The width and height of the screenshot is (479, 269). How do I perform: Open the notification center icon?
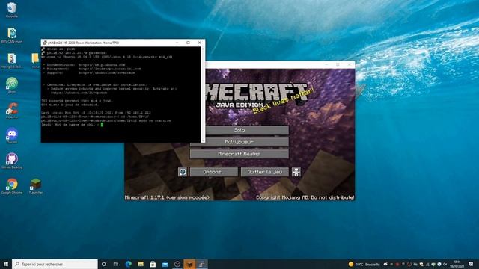coord(471,264)
